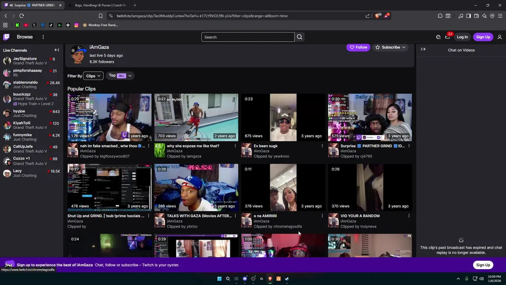This screenshot has width=506, height=285.
Task: Show hidden tray icons chevron
Action: pyautogui.click(x=458, y=279)
